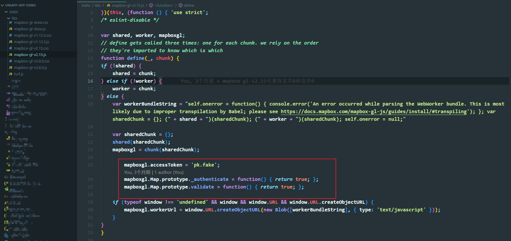Viewport: 511px width, 241px height.
Task: Click line number 16 in gutter
Action: [90, 81]
